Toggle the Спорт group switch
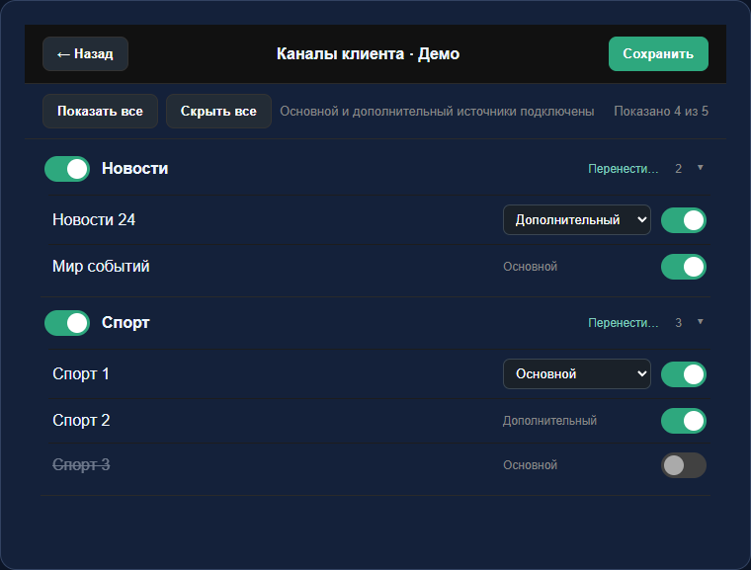 click(67, 323)
